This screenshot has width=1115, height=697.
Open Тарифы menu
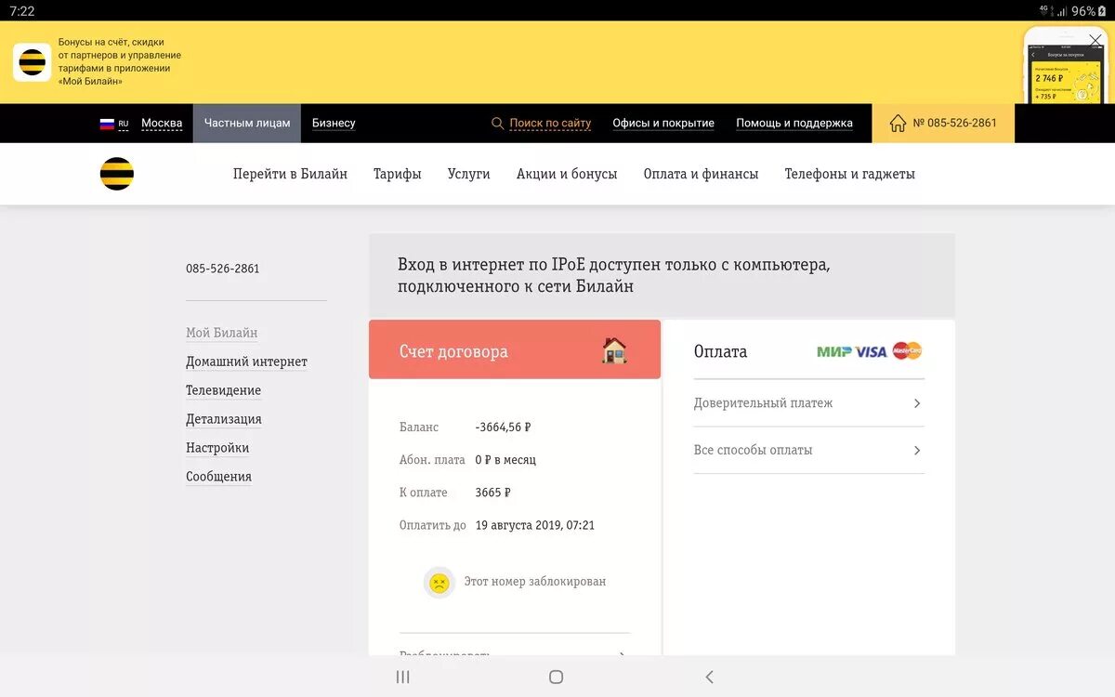click(x=398, y=174)
